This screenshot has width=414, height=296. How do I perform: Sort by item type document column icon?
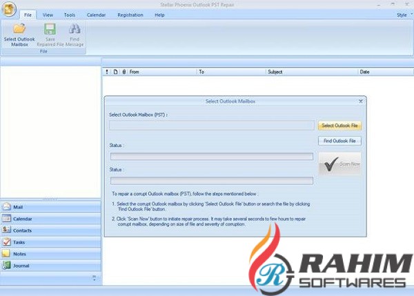click(x=115, y=72)
